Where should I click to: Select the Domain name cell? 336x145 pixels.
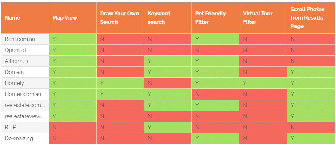[x=25, y=72]
